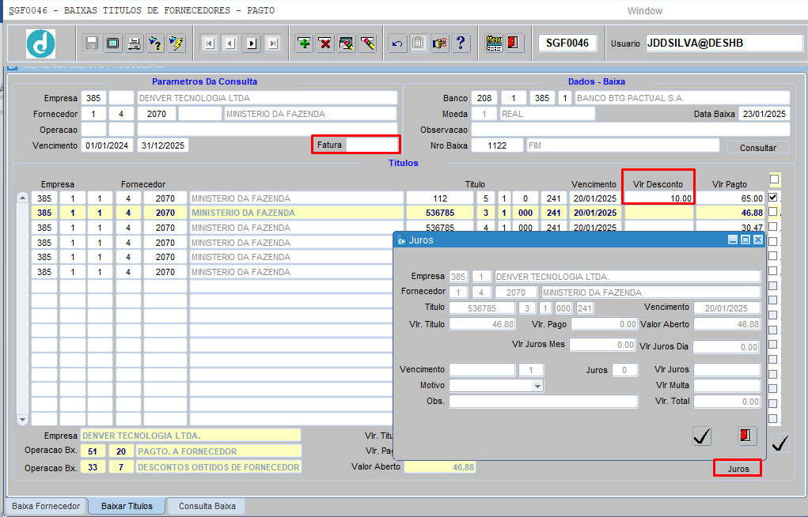Click the yellow Menu toolbar icon
This screenshot has height=517, width=808.
(x=494, y=43)
